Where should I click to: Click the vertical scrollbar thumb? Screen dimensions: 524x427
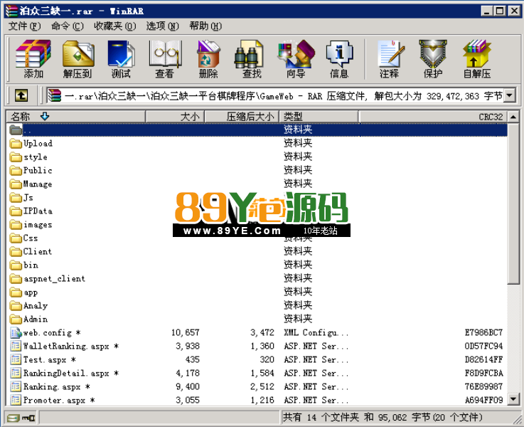click(x=513, y=204)
